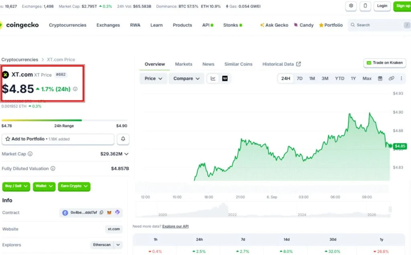Open the Products nav menu
This screenshot has width=411, height=255.
183,25
